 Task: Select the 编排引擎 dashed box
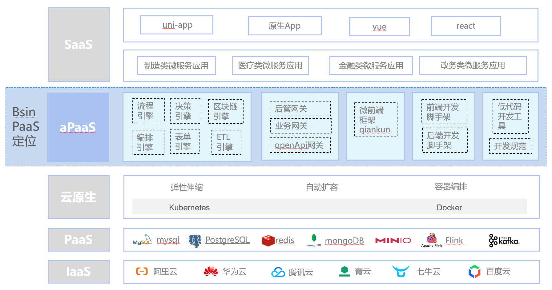pyautogui.click(x=148, y=142)
